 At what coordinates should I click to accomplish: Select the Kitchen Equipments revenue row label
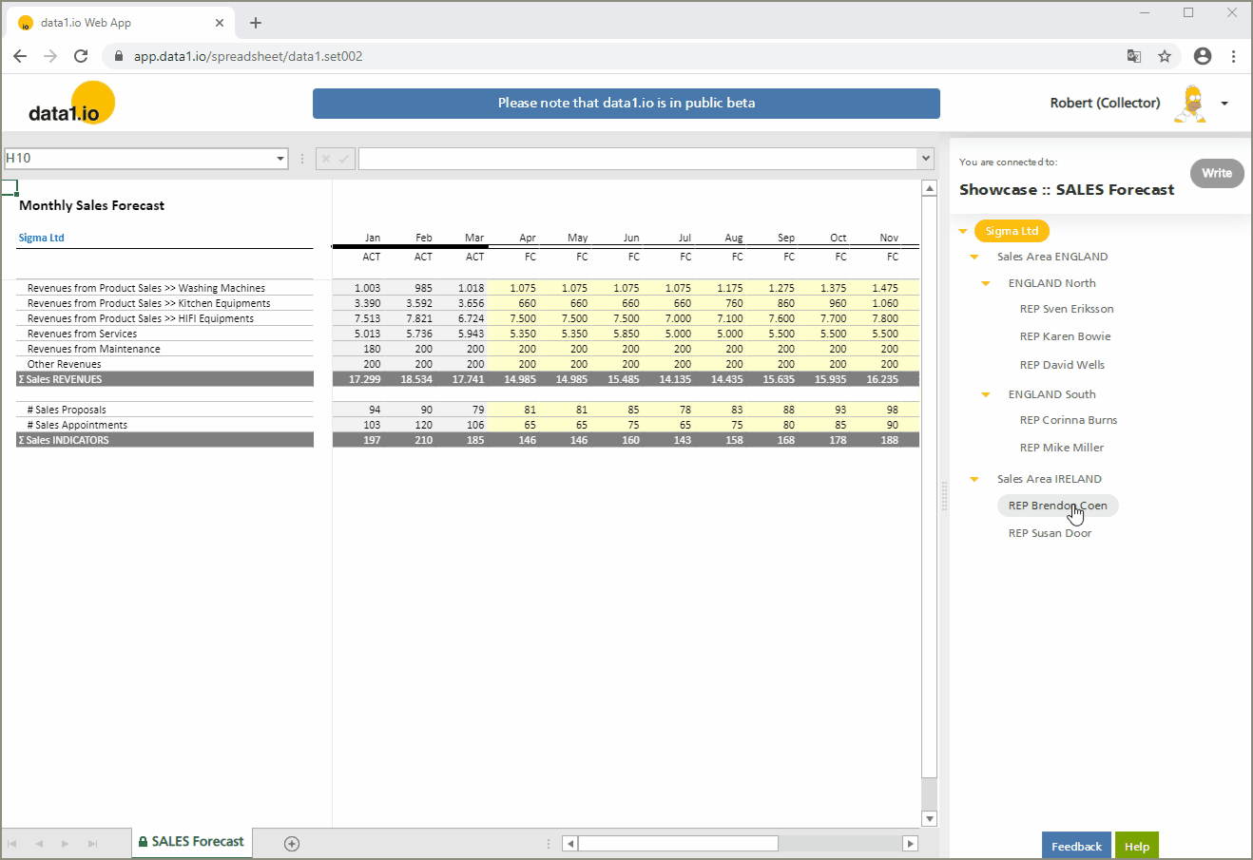(x=149, y=303)
